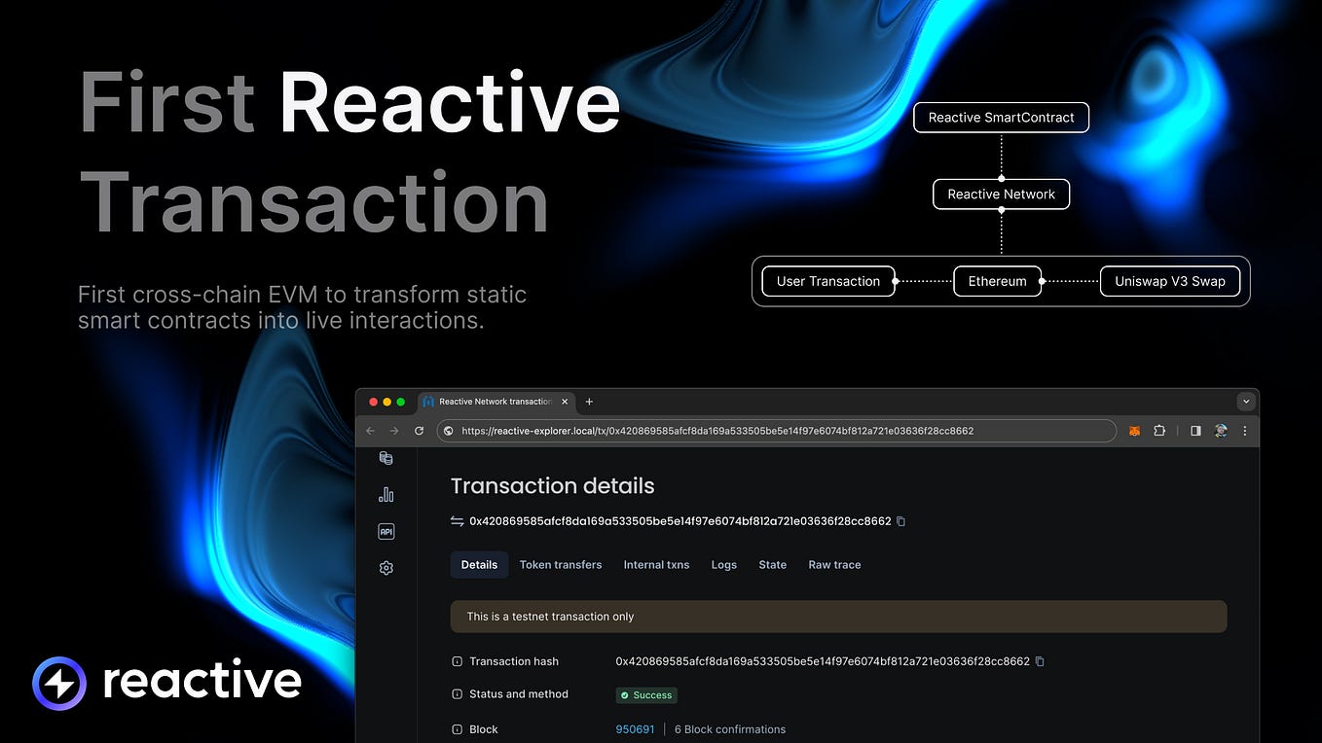Open the Raw trace tab
Screen dimensions: 1322x743
(x=834, y=565)
